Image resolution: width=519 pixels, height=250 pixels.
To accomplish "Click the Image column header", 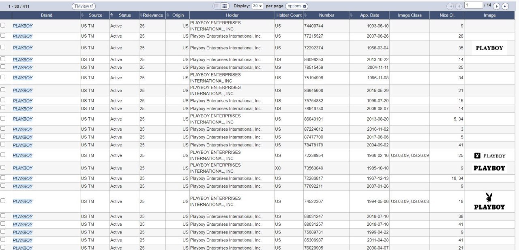I will coord(490,15).
